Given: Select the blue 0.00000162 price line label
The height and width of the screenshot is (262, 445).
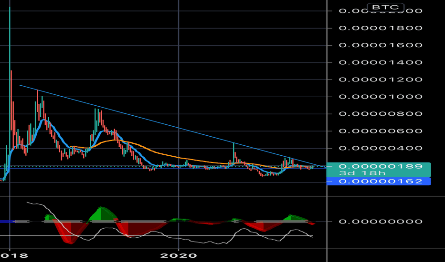Looking at the screenshot, I should coord(379,181).
